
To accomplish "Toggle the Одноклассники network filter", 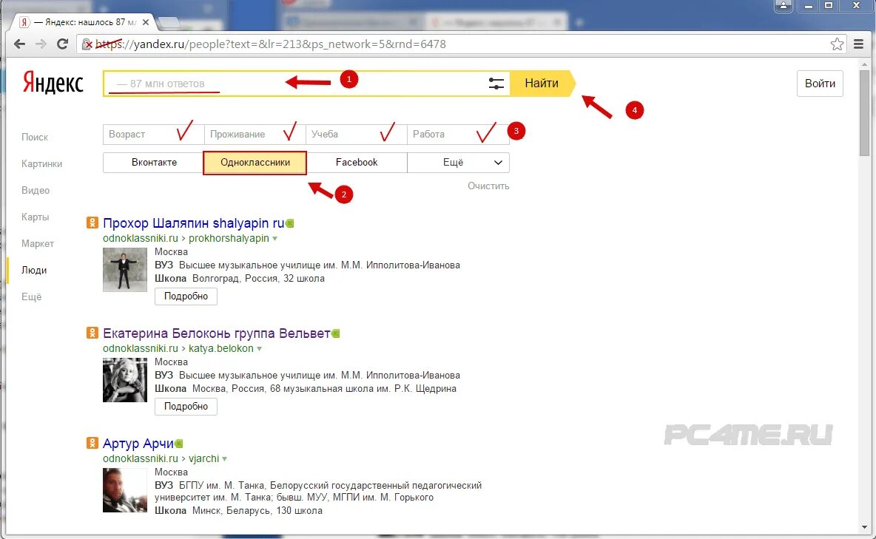I will pyautogui.click(x=255, y=163).
